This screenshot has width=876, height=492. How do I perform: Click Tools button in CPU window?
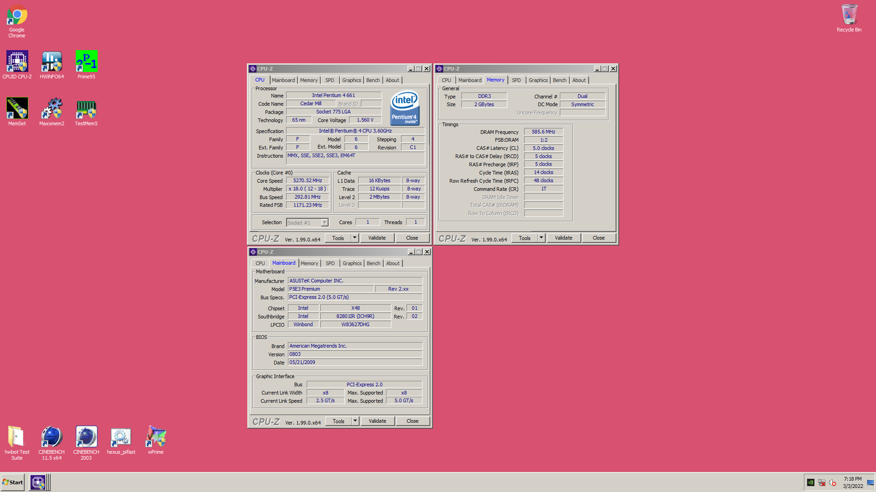(338, 238)
